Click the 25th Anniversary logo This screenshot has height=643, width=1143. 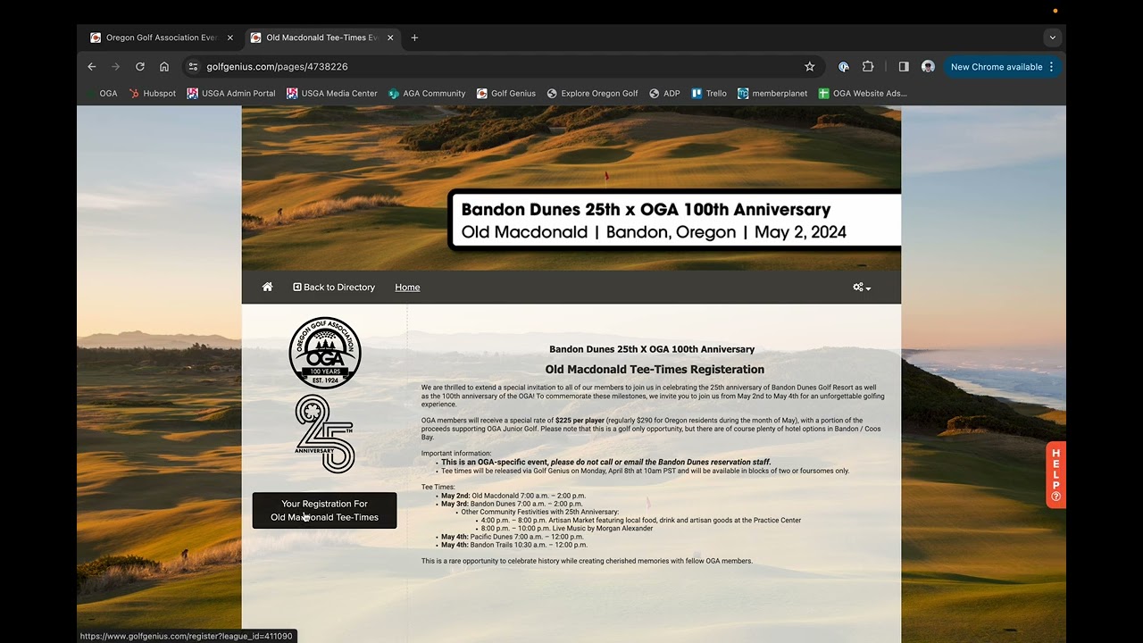point(325,434)
